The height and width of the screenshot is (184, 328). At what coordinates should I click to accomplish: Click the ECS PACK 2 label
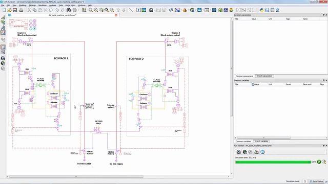(x=136, y=59)
